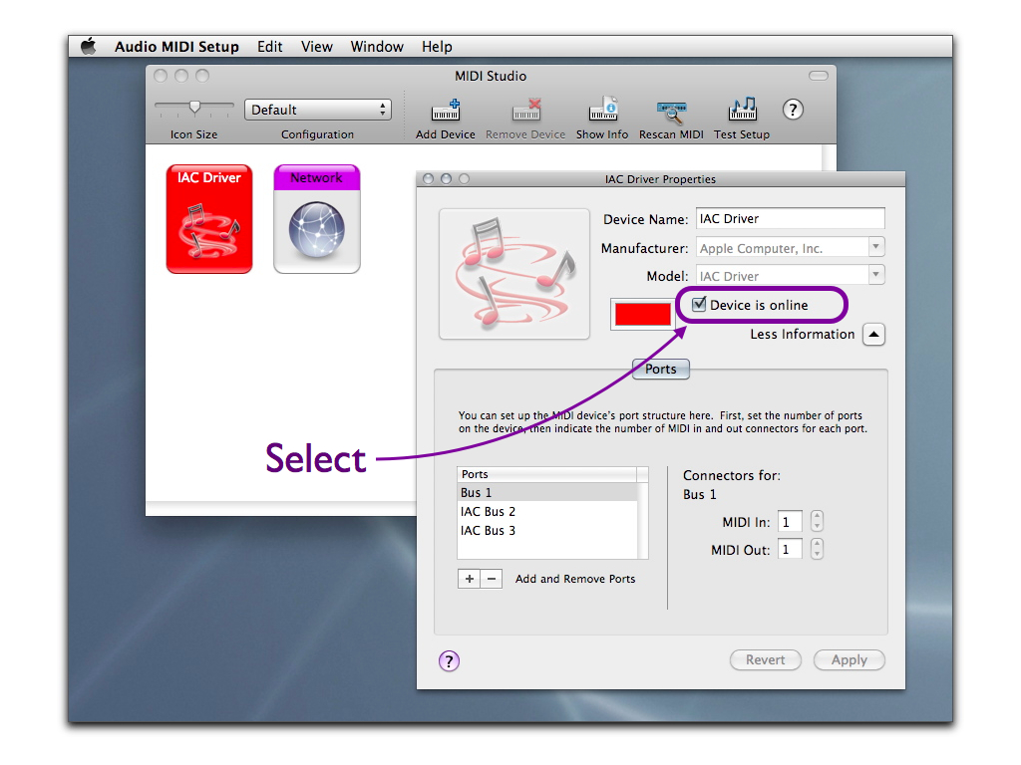Select Bus 1 in the Ports list
This screenshot has width=1021, height=765.
pyautogui.click(x=547, y=492)
